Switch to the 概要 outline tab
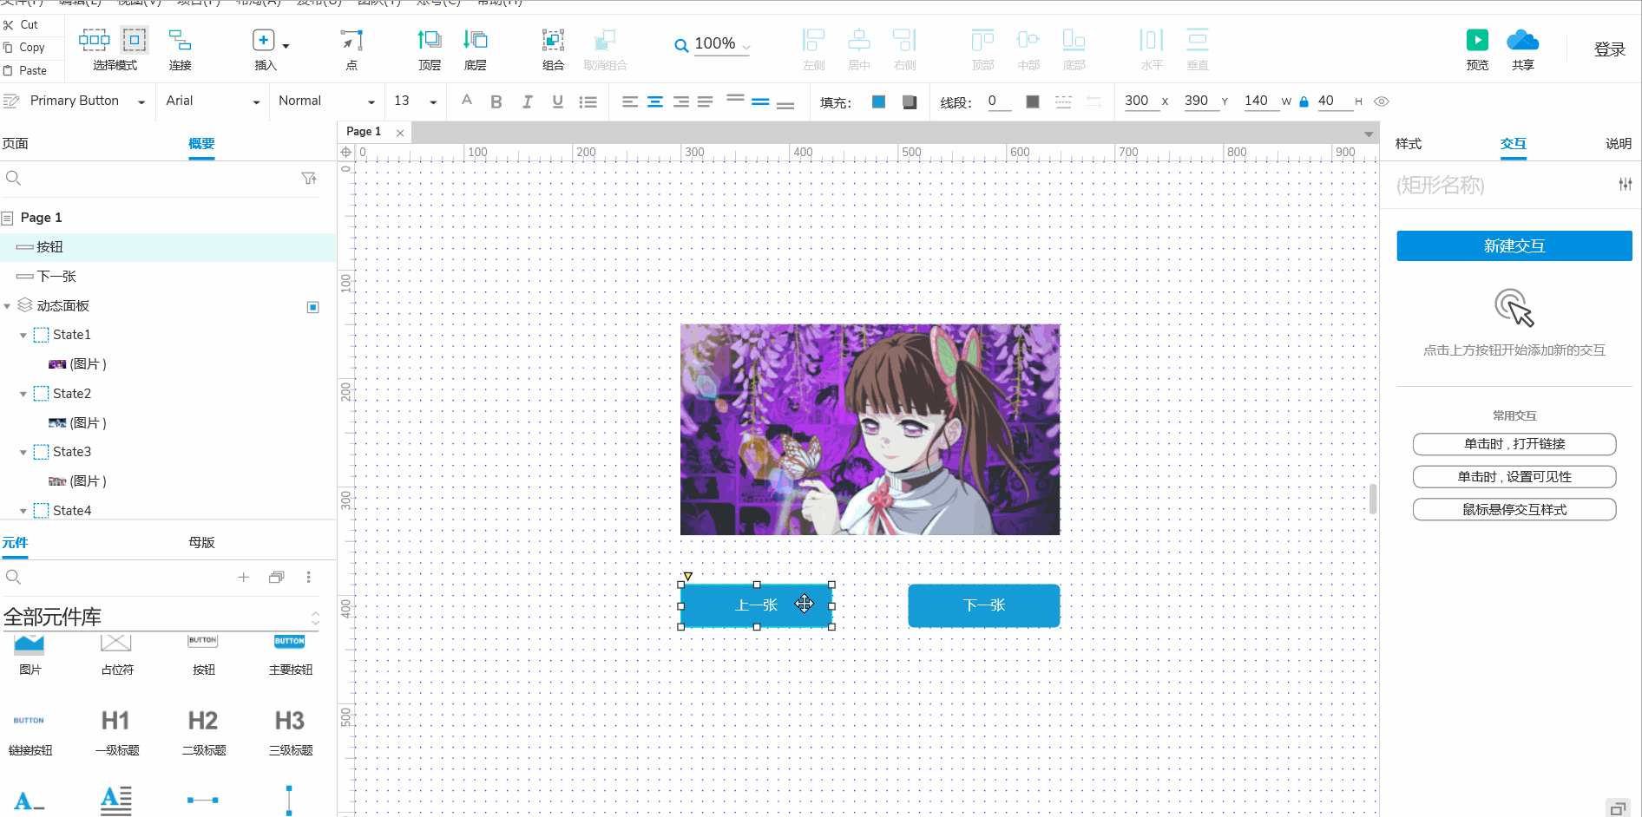This screenshot has height=817, width=1642. point(201,144)
